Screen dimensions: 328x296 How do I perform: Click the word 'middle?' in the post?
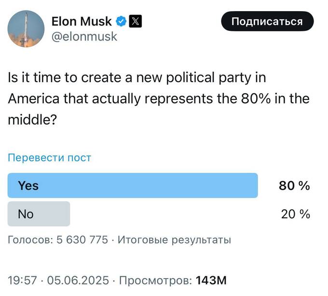pyautogui.click(x=32, y=120)
